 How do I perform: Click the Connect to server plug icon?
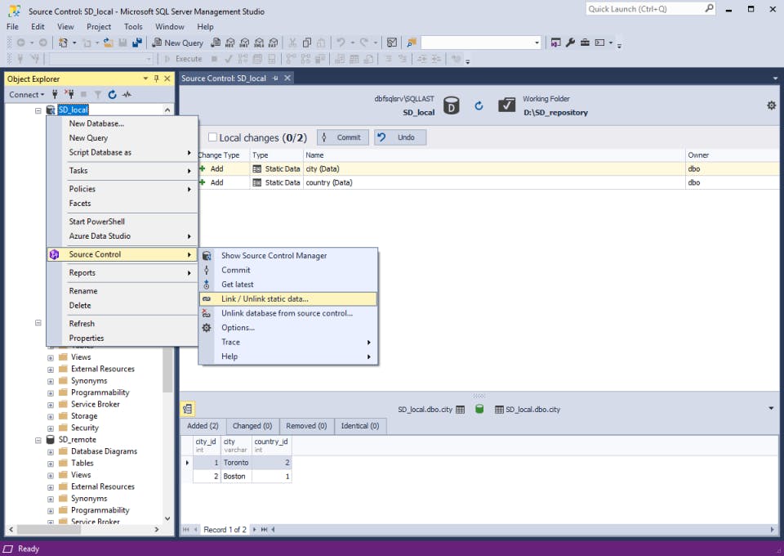(x=55, y=94)
